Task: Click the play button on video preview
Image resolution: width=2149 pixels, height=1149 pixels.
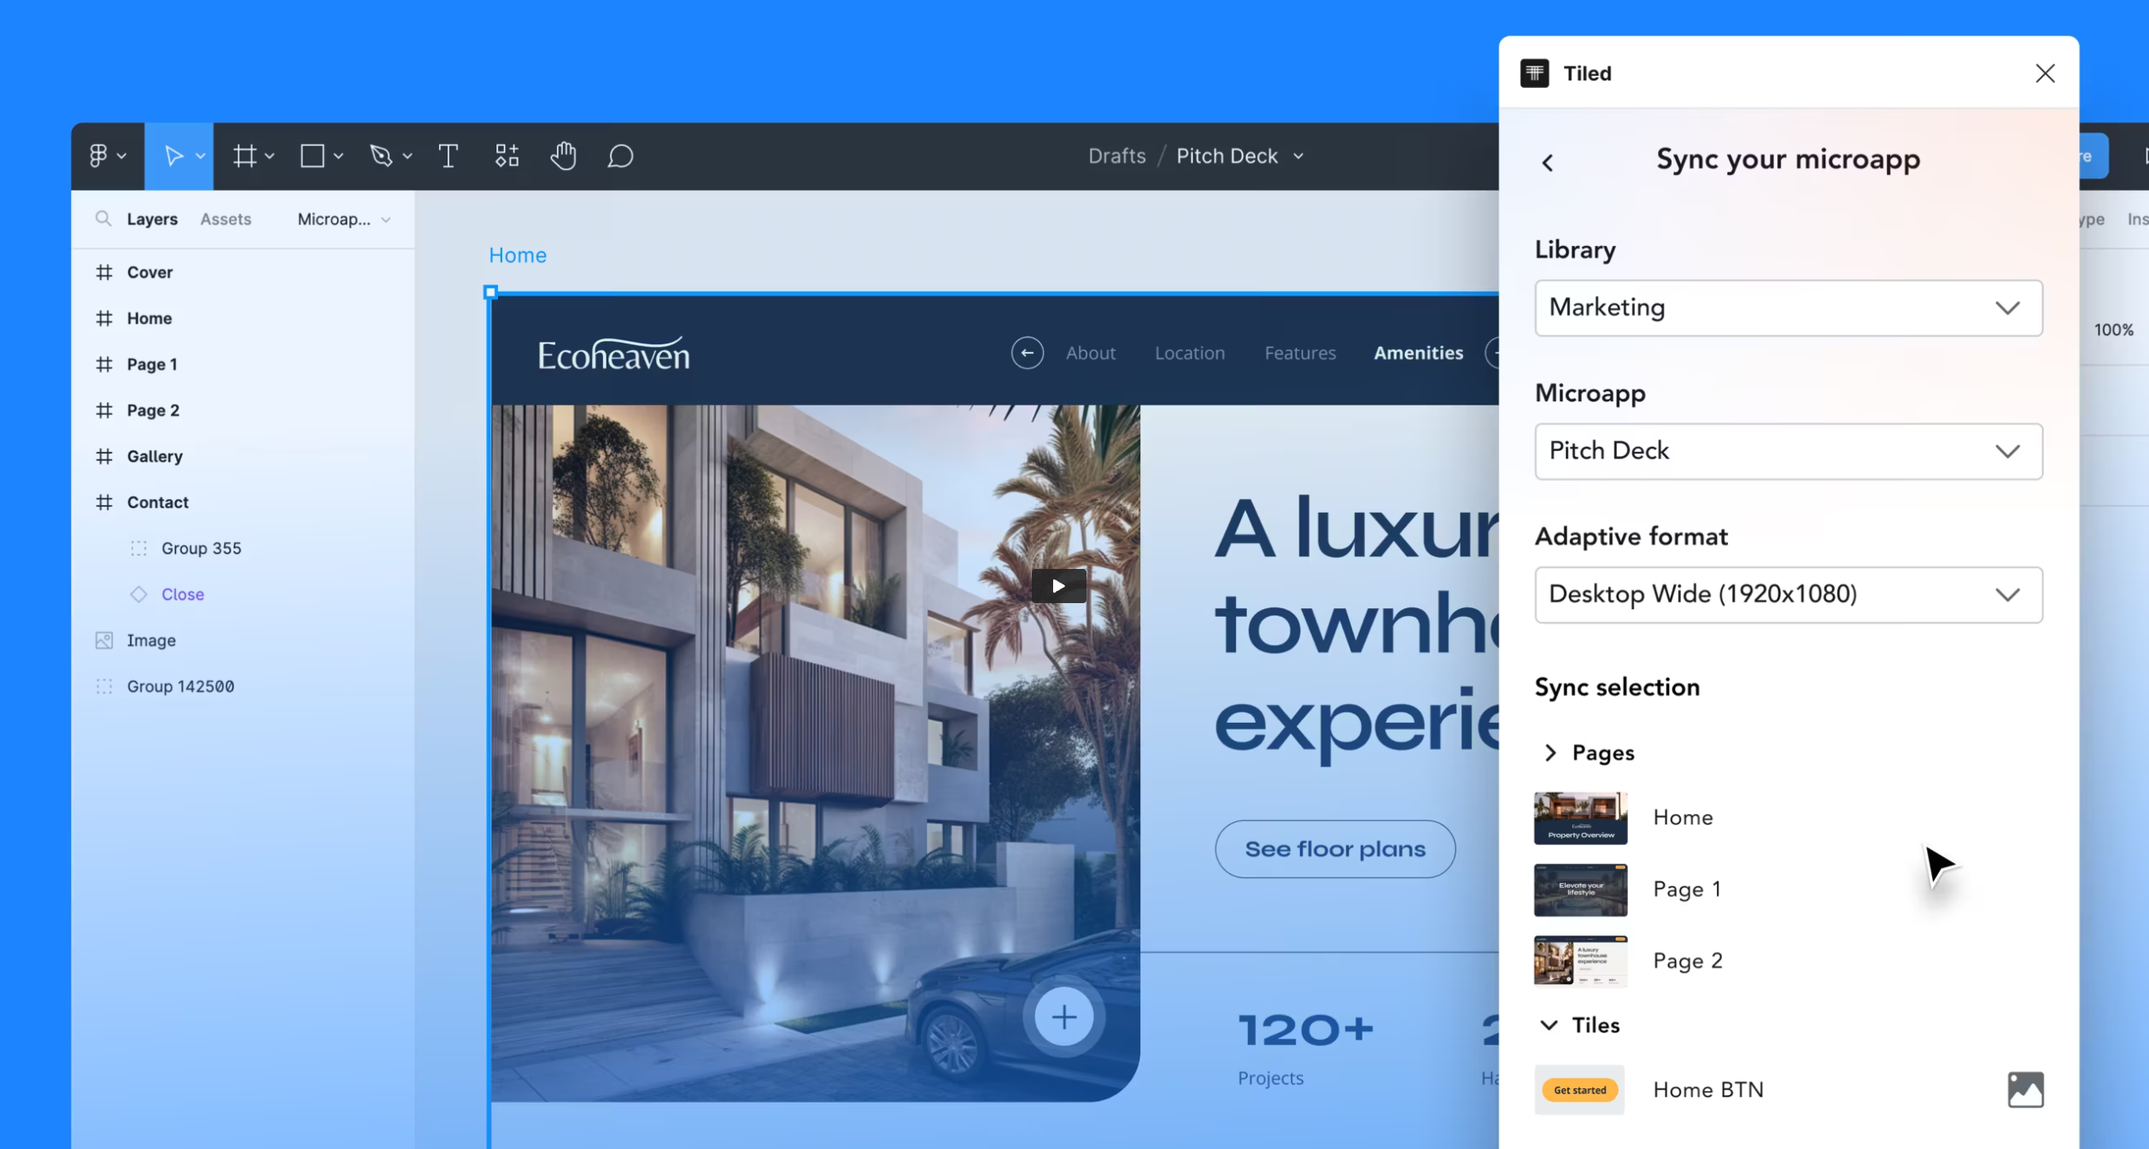Action: click(1057, 584)
